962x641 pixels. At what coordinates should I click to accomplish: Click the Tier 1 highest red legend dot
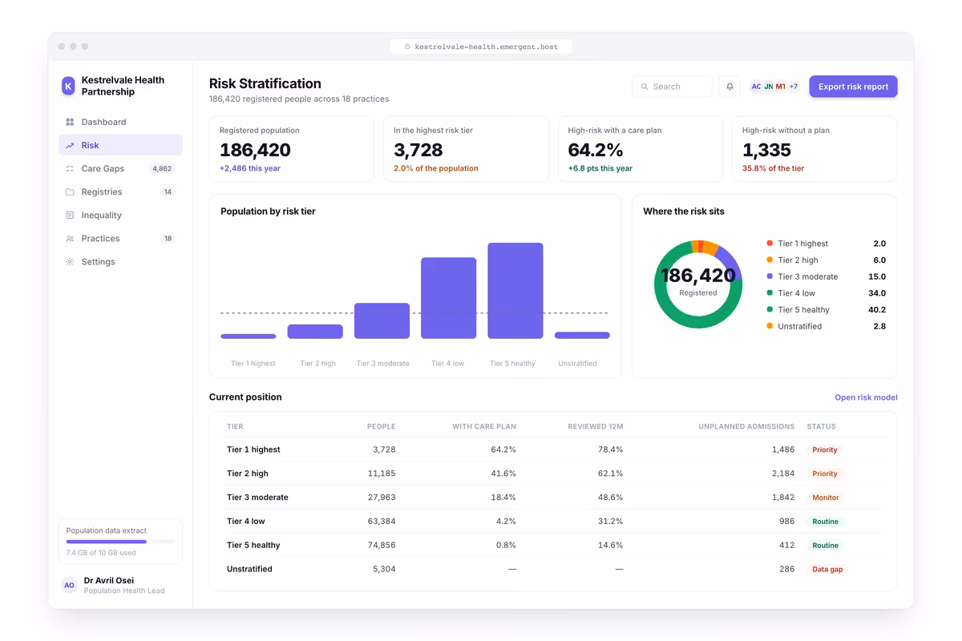[770, 243]
